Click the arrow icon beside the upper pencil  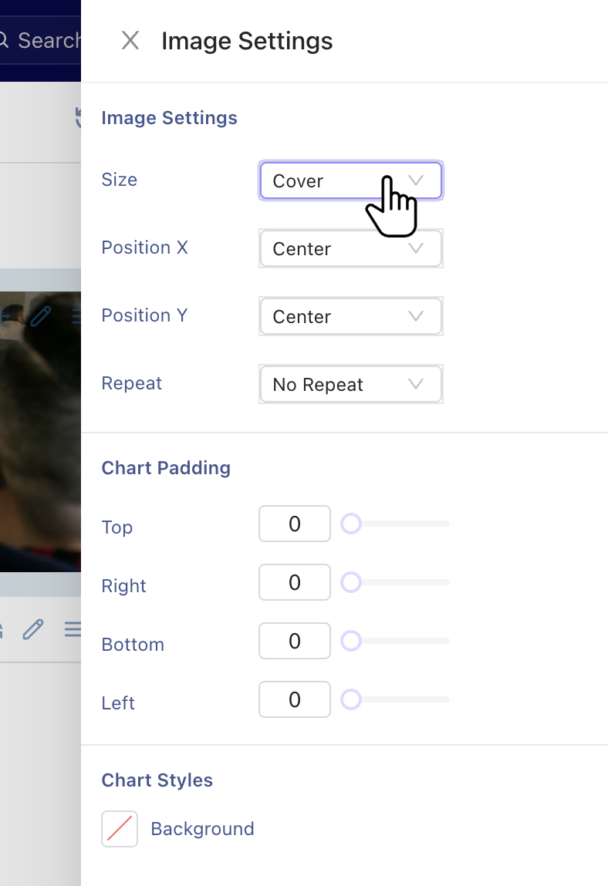point(4,315)
